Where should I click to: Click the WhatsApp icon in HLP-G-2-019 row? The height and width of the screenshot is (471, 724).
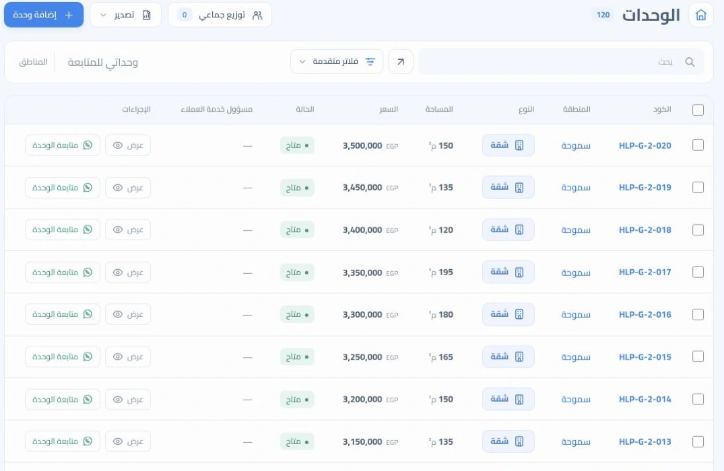(x=88, y=187)
